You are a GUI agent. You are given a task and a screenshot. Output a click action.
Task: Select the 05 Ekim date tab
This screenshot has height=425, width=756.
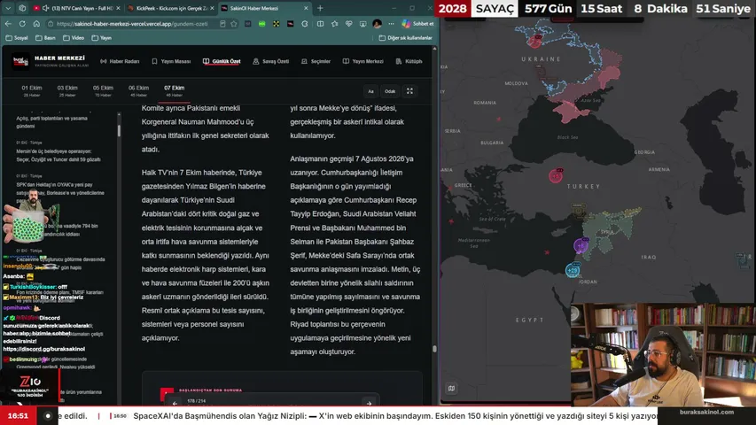click(103, 91)
